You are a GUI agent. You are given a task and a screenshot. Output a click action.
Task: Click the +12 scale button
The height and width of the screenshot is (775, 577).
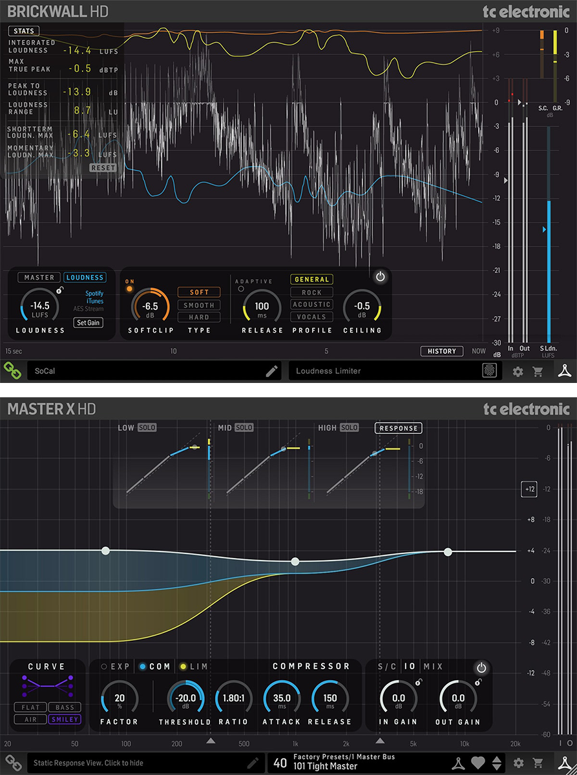(x=530, y=490)
